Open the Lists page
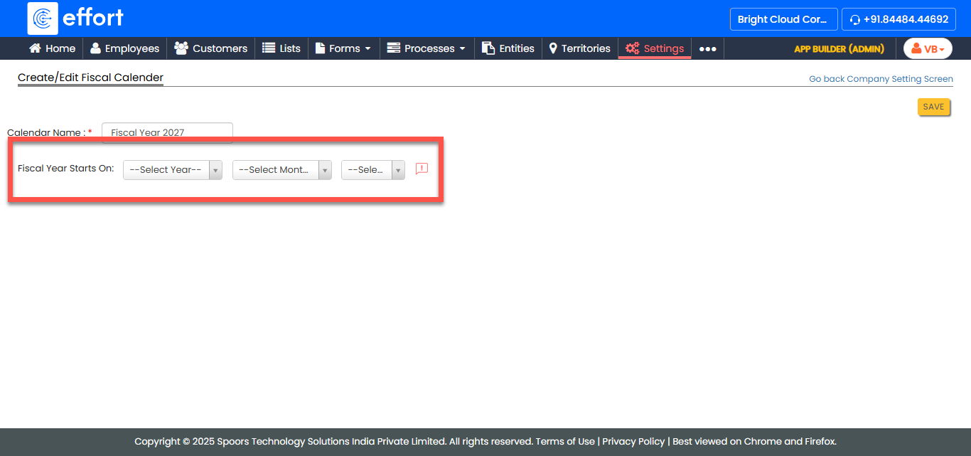 (x=281, y=48)
